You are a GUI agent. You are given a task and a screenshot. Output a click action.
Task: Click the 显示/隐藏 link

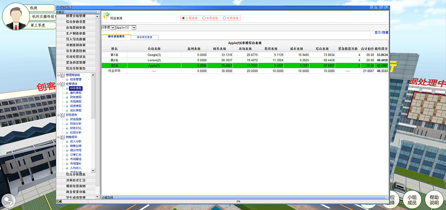[382, 33]
